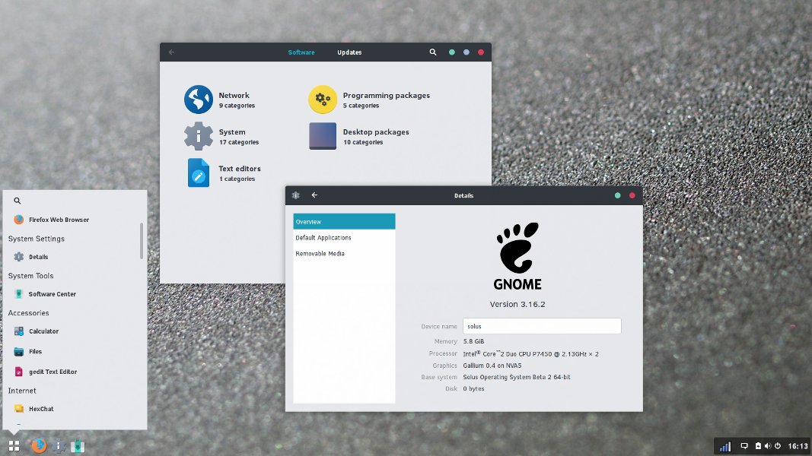Image resolution: width=812 pixels, height=456 pixels.
Task: Click the back arrow in Details window
Action: click(314, 195)
